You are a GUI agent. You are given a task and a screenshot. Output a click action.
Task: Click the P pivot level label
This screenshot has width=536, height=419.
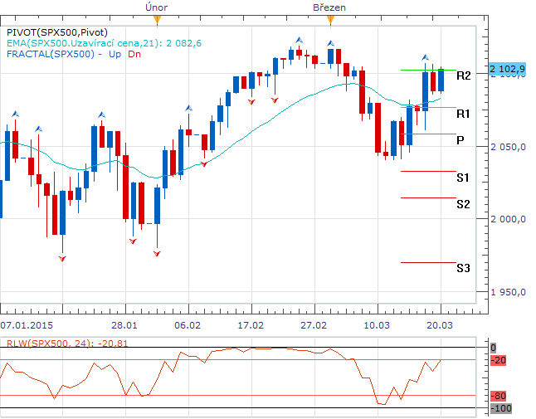[460, 140]
